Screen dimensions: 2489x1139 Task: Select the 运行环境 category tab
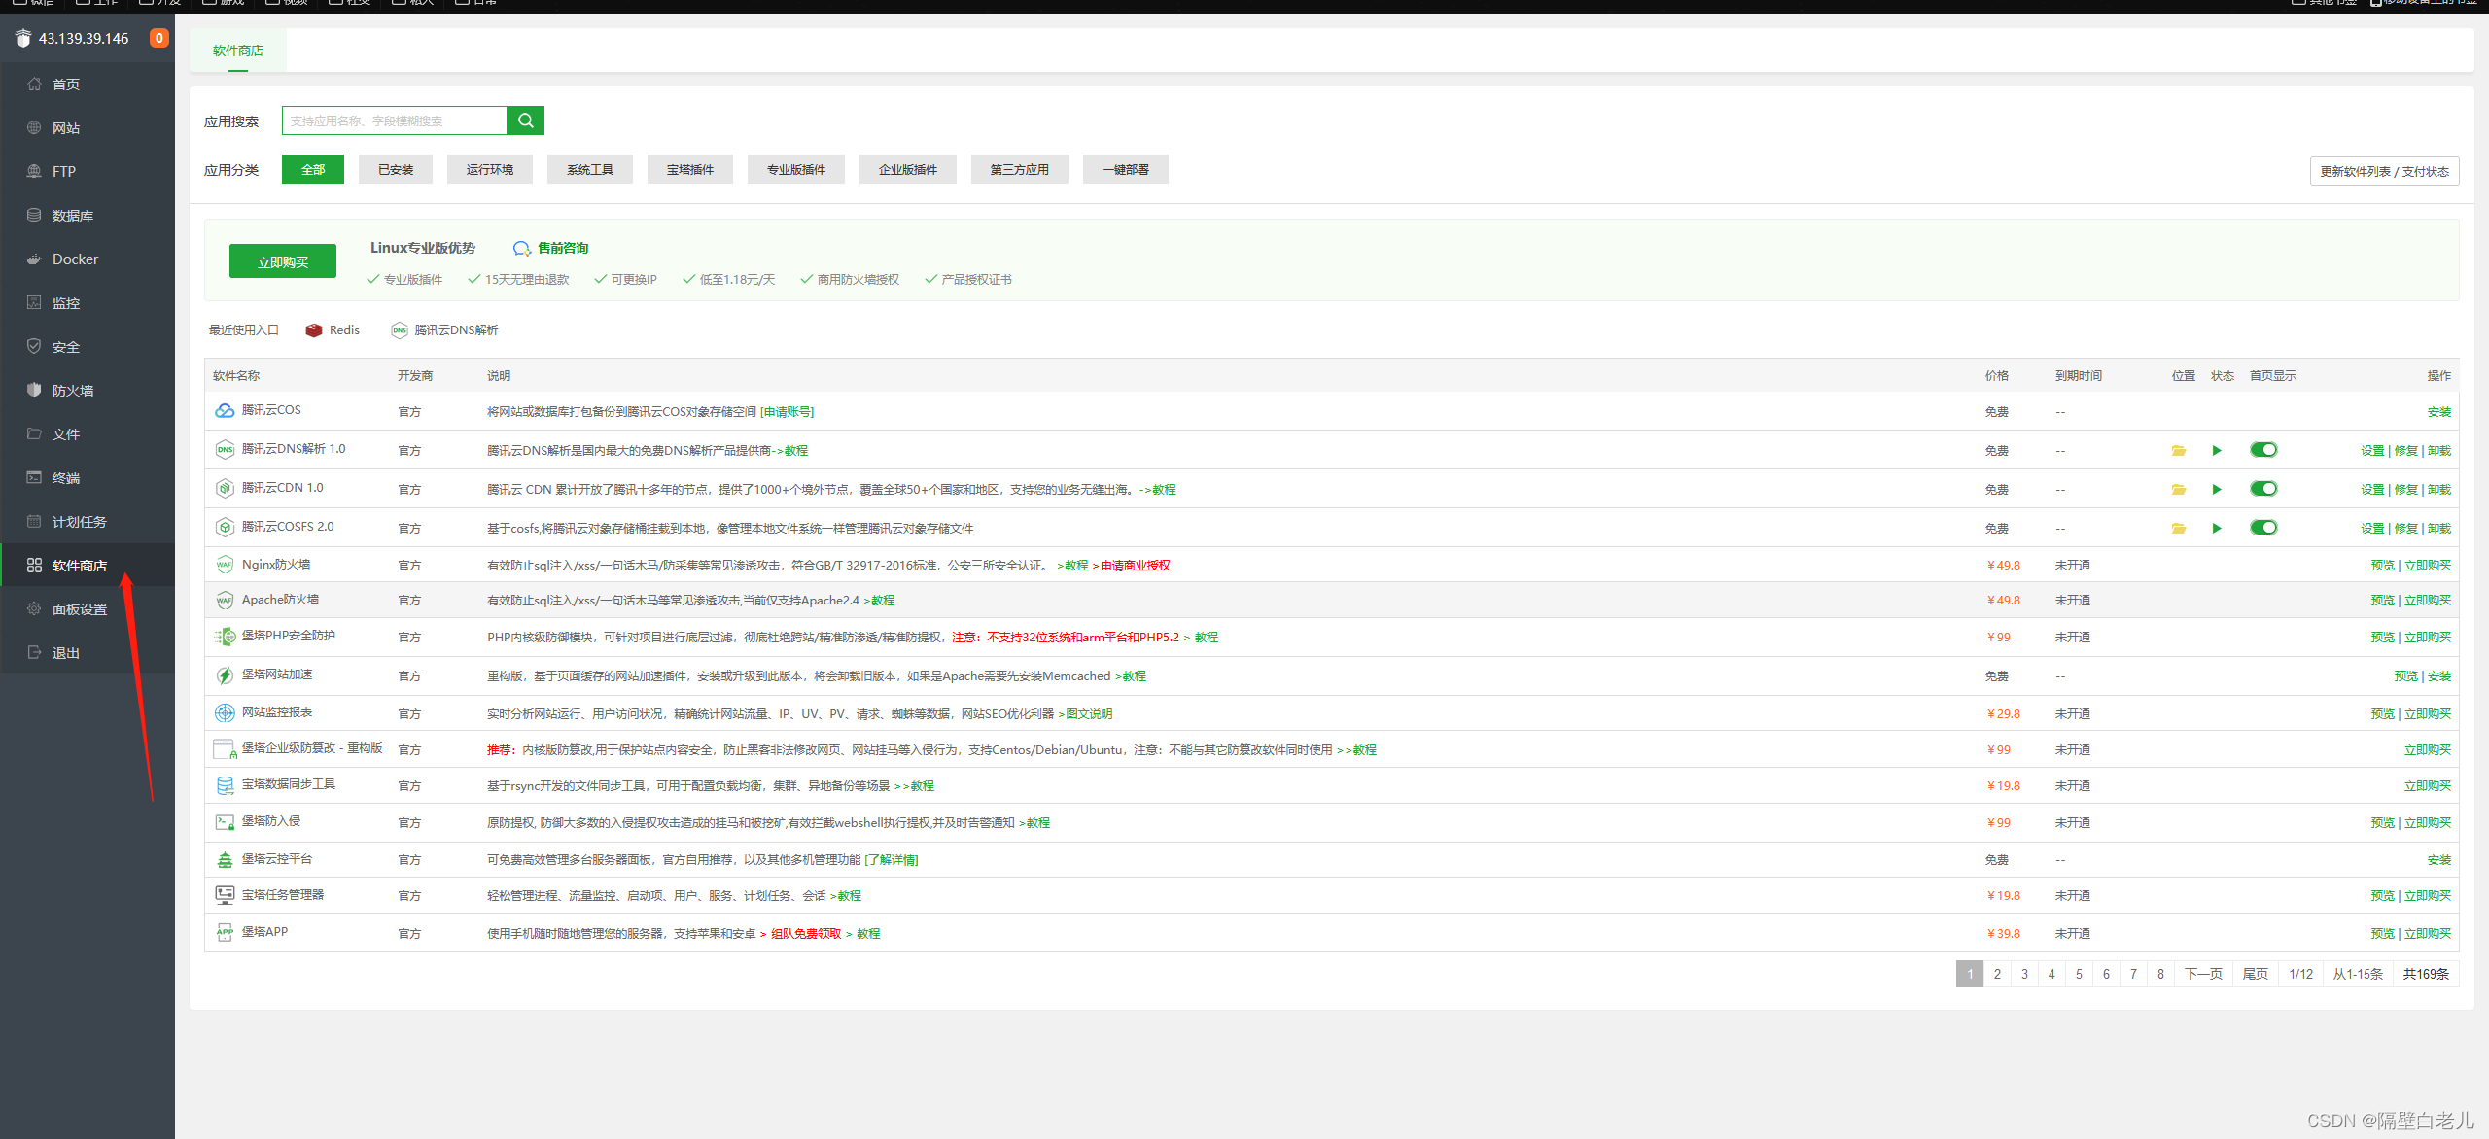489,170
